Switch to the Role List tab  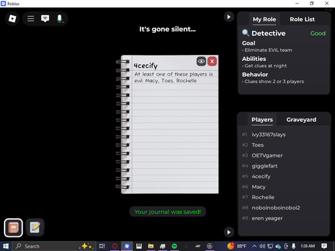[302, 19]
